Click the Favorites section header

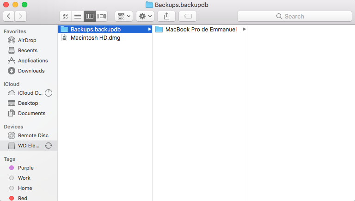pyautogui.click(x=15, y=31)
